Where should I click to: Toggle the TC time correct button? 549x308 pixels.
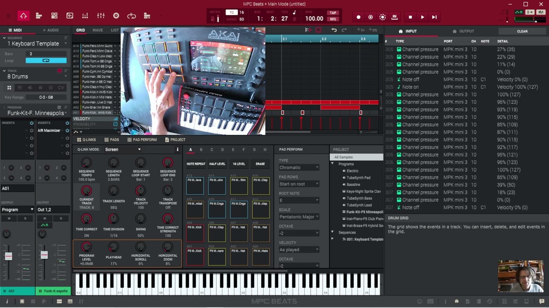tap(232, 12)
